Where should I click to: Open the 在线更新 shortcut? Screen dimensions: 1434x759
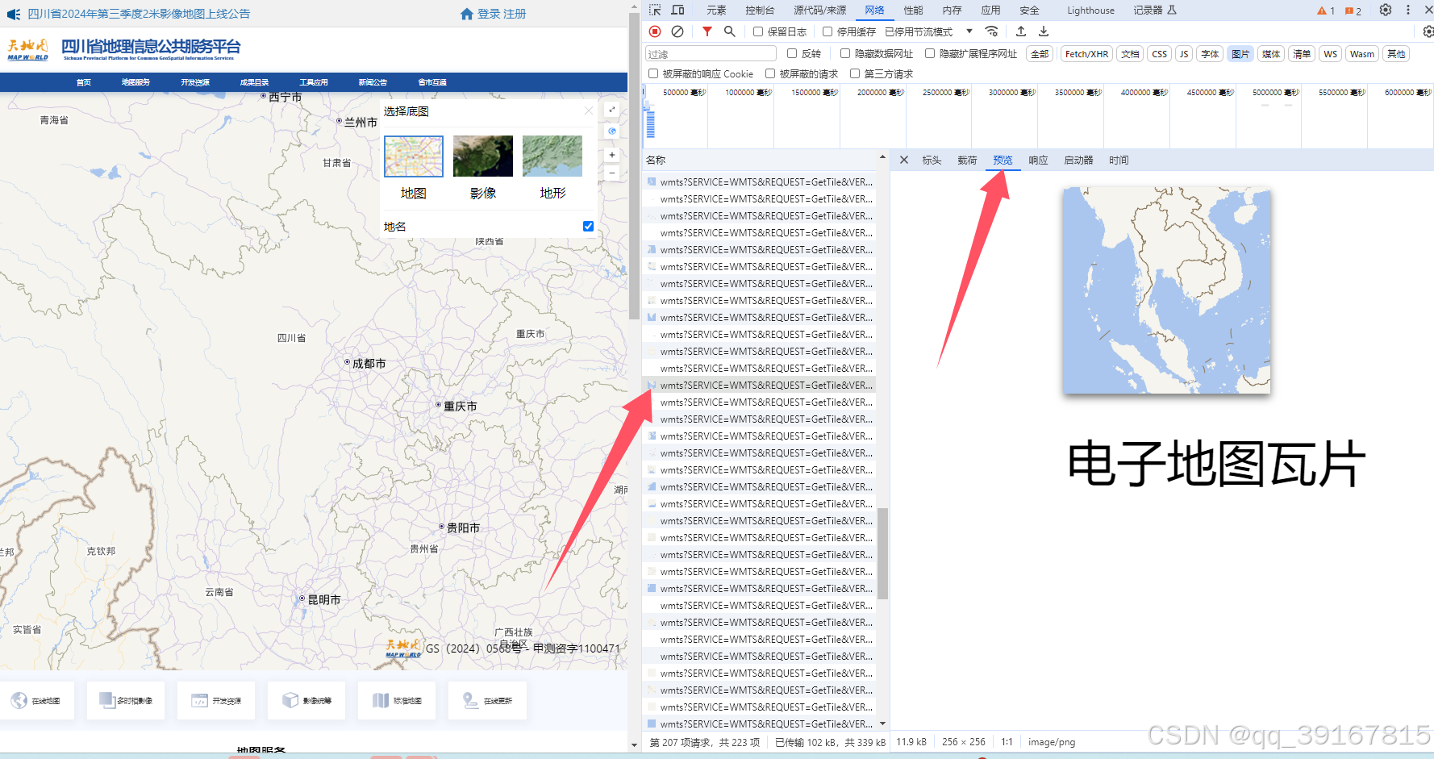[487, 700]
